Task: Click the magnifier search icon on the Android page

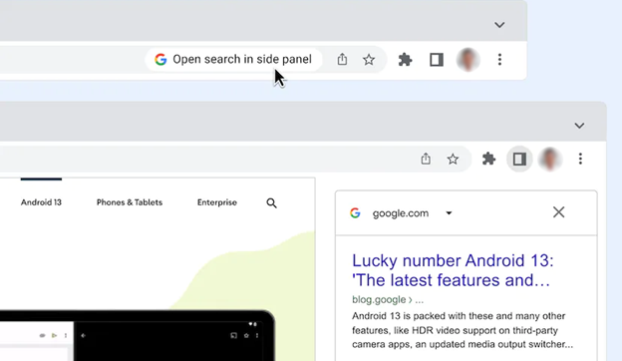Action: 271,203
